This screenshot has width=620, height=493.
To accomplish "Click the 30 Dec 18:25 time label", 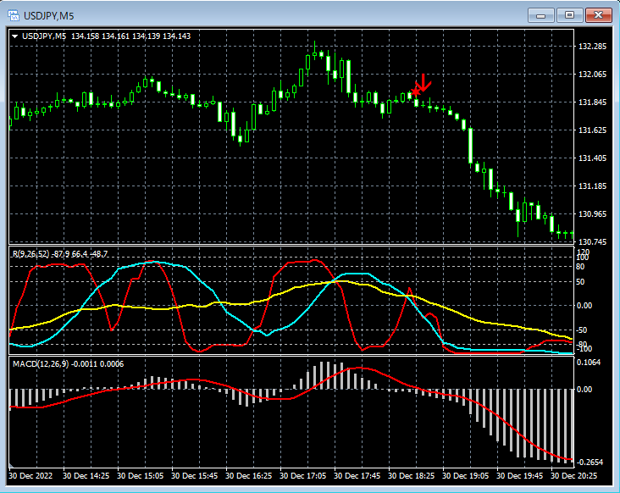I will (x=411, y=475).
